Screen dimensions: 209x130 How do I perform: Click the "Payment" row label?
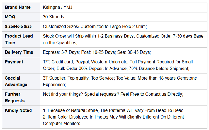(x=14, y=62)
